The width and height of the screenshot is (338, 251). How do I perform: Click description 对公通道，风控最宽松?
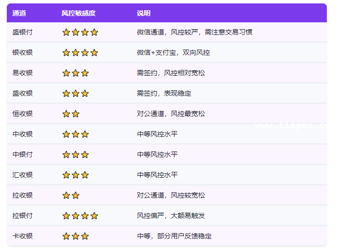pyautogui.click(x=171, y=114)
